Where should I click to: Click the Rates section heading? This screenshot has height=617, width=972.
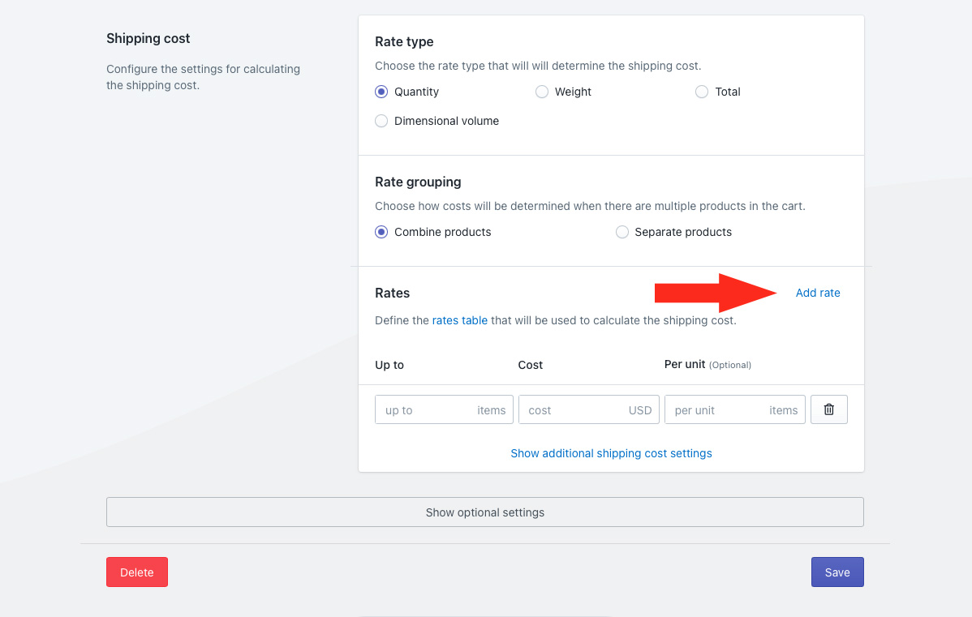click(x=392, y=293)
